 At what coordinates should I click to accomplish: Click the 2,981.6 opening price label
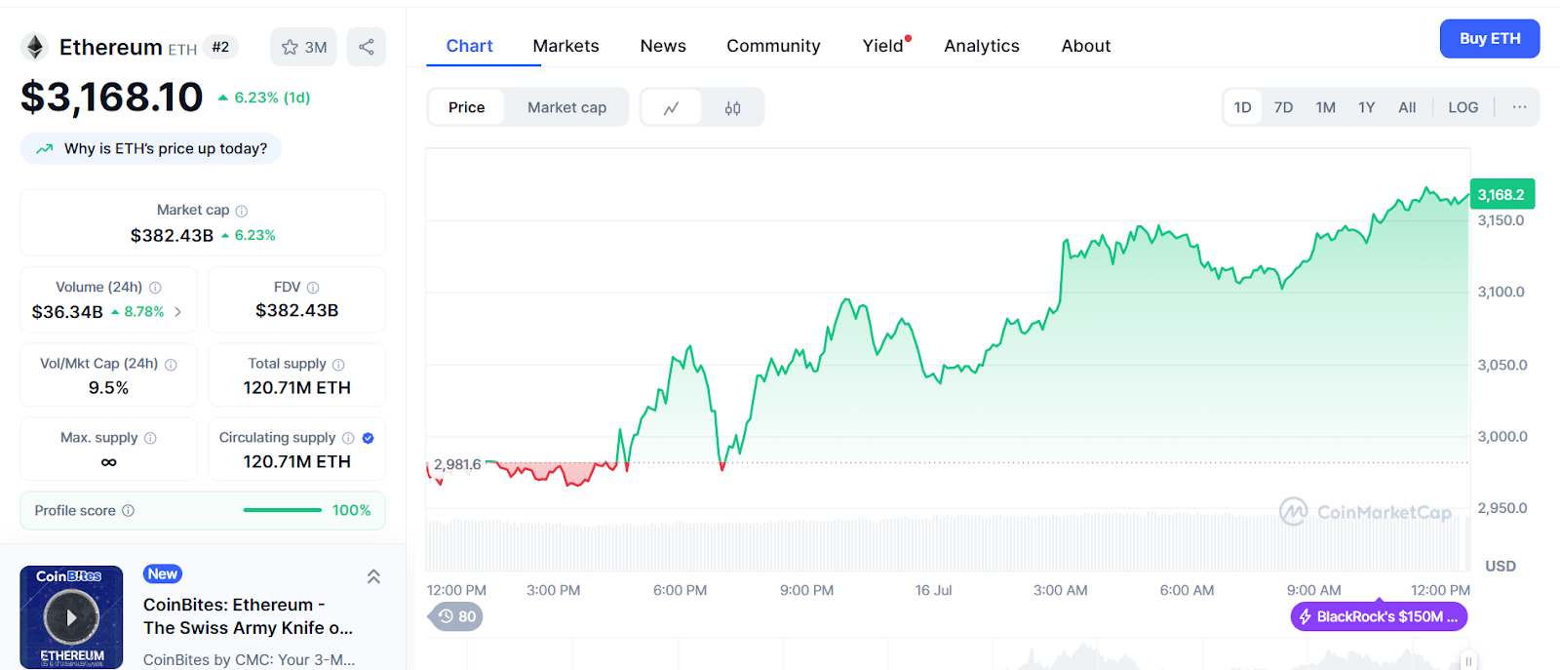coord(457,464)
